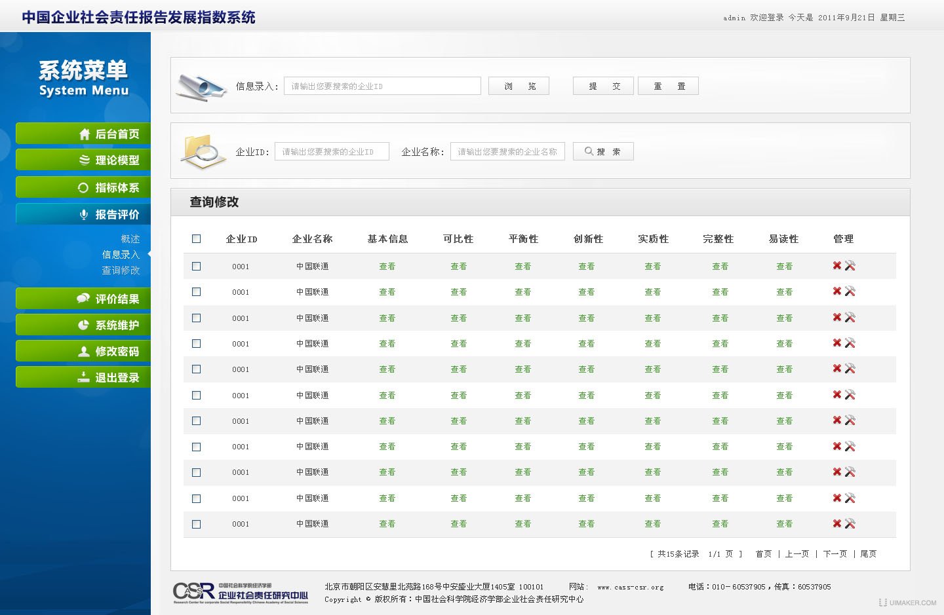944x615 pixels.
Task: Go to 下一页 in pagination
Action: pos(835,554)
